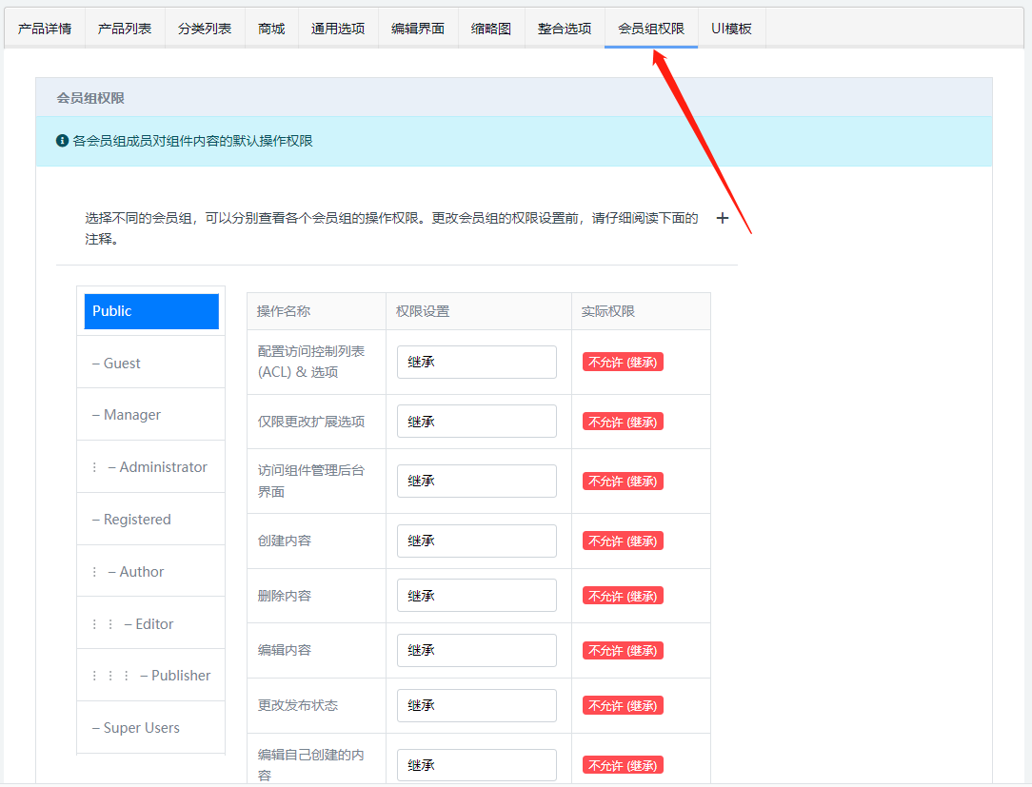Change the 仅限更改扩展选项 permission setting
Image resolution: width=1032 pixels, height=787 pixels.
[x=476, y=422]
